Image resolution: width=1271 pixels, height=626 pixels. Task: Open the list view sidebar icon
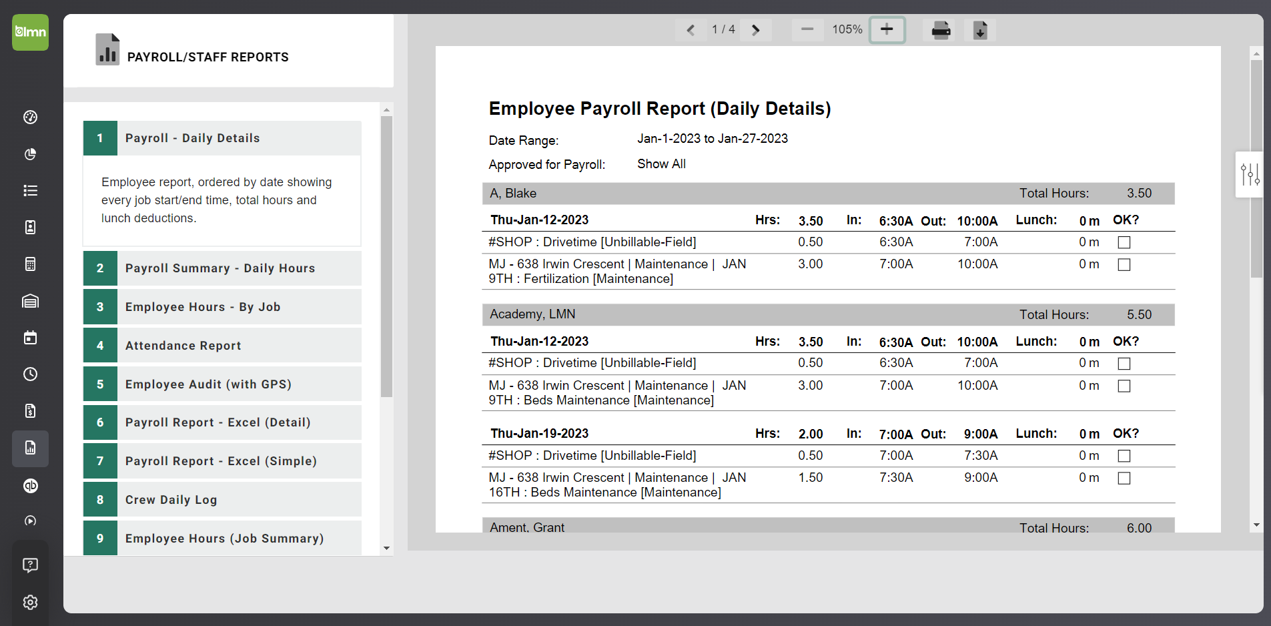click(x=30, y=191)
